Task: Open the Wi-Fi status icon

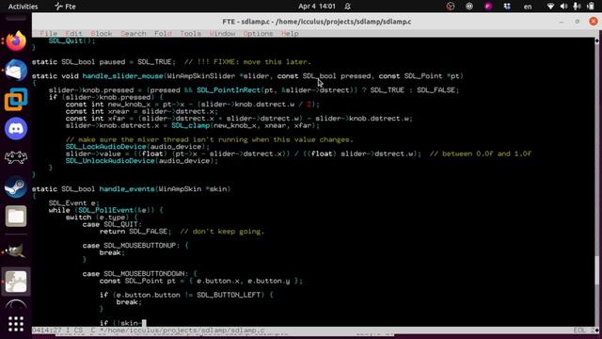Action: [550, 7]
